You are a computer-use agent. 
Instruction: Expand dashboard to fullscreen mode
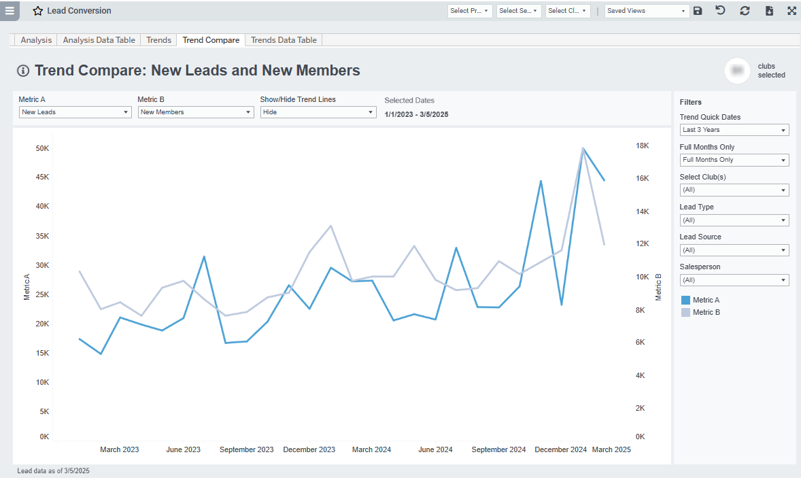click(x=791, y=11)
